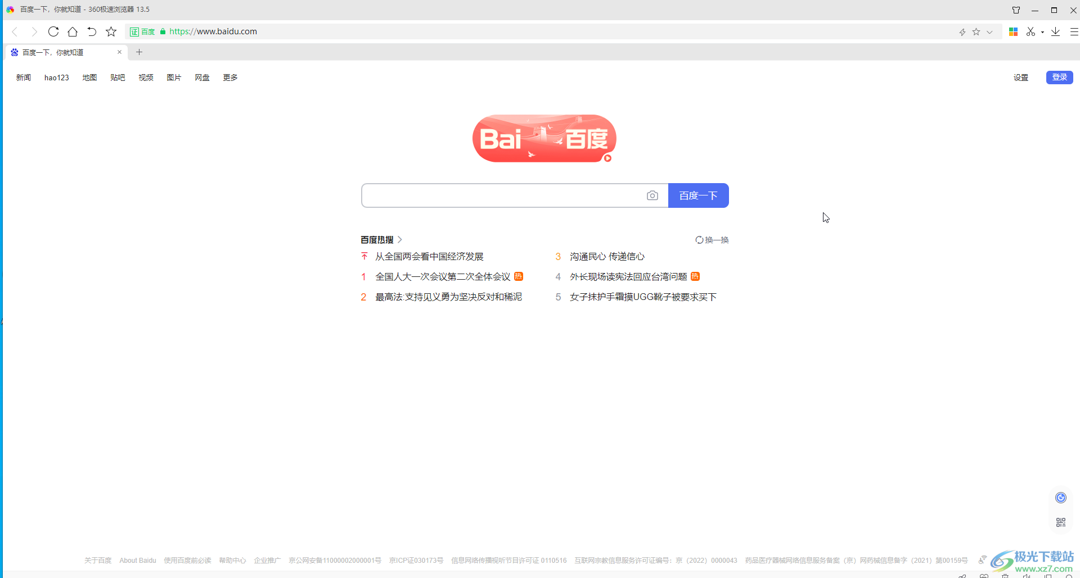Click the home icon in the toolbar
The width and height of the screenshot is (1080, 578).
click(x=73, y=31)
